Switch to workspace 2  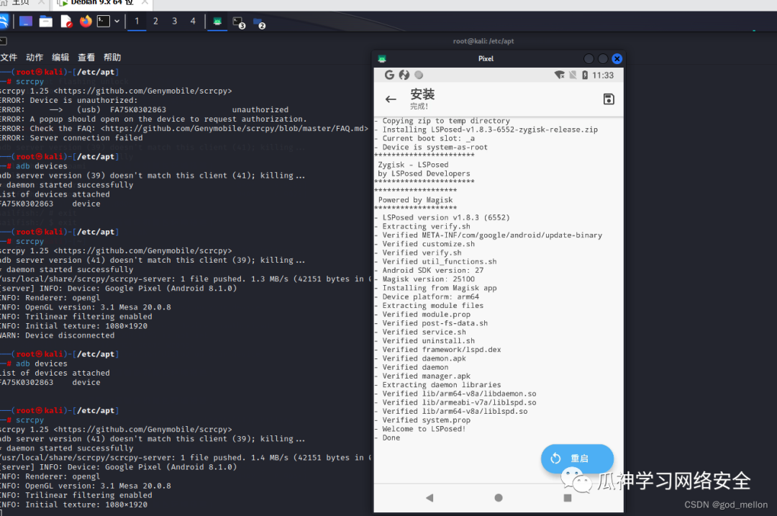coord(155,22)
